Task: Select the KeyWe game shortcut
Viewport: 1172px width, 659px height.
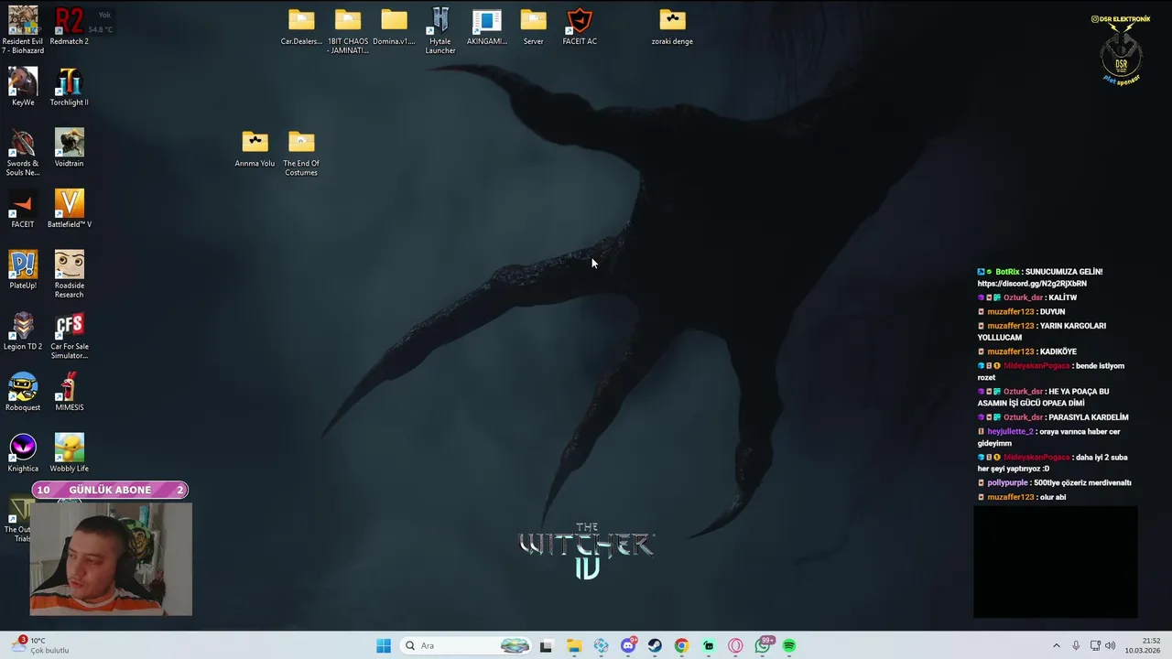Action: click(x=23, y=87)
